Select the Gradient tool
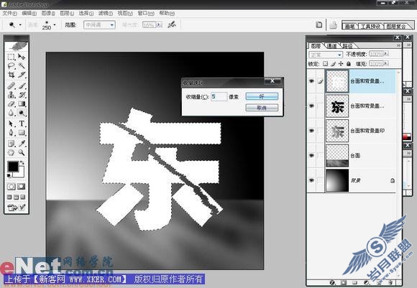The height and width of the screenshot is (288, 417). click(x=22, y=103)
